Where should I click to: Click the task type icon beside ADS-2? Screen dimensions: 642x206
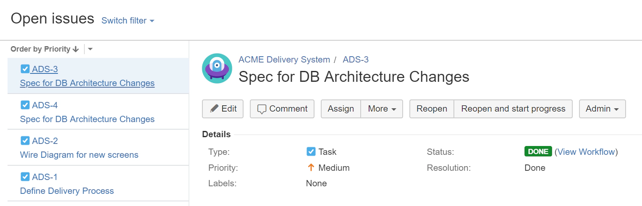pos(25,141)
